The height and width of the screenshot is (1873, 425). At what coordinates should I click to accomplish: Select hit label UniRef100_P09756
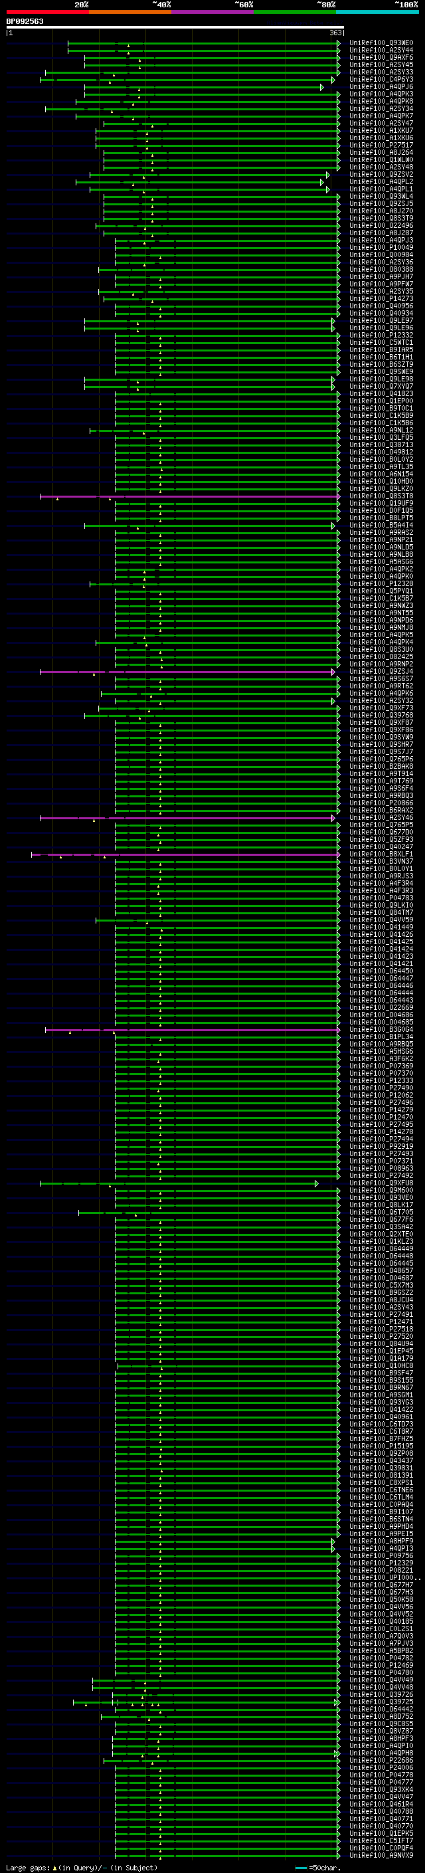[x=381, y=1555]
